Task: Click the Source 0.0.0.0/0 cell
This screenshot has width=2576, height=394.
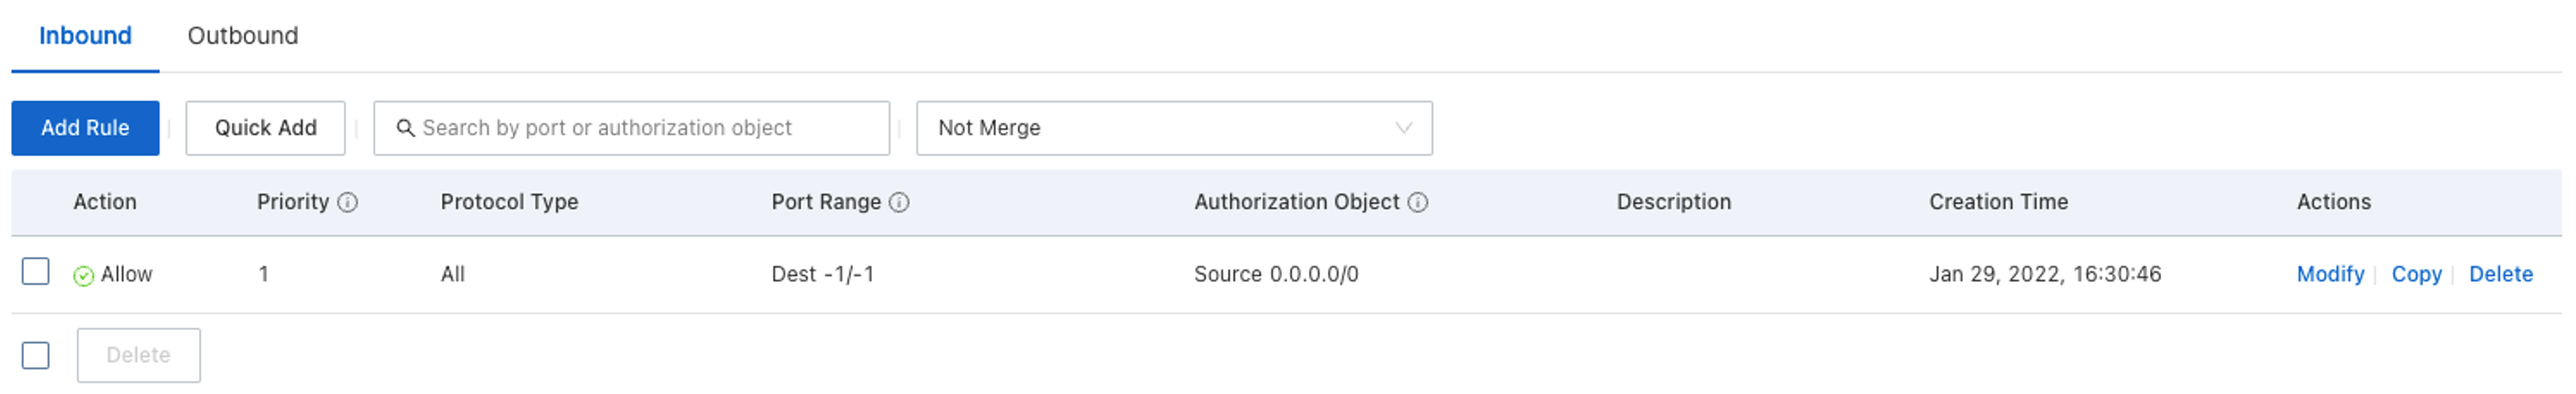Action: [x=1276, y=274]
